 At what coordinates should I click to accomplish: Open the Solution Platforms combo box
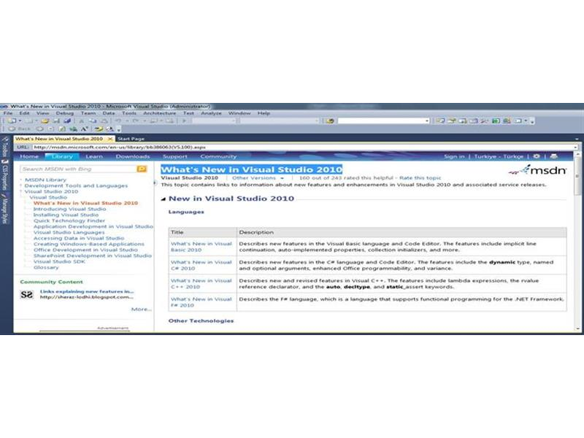(x=279, y=121)
